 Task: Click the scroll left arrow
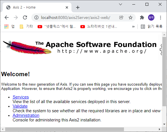pos(3,129)
